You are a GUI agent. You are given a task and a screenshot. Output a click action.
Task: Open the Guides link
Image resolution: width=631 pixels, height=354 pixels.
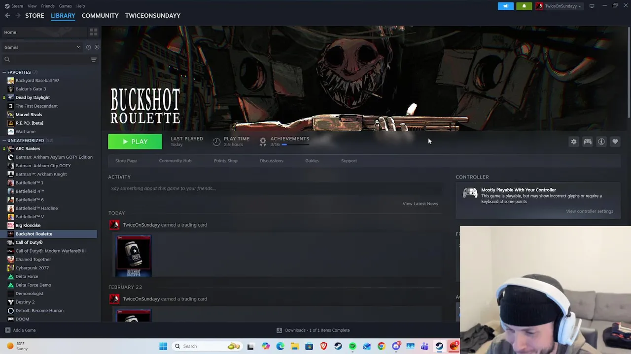[312, 161]
